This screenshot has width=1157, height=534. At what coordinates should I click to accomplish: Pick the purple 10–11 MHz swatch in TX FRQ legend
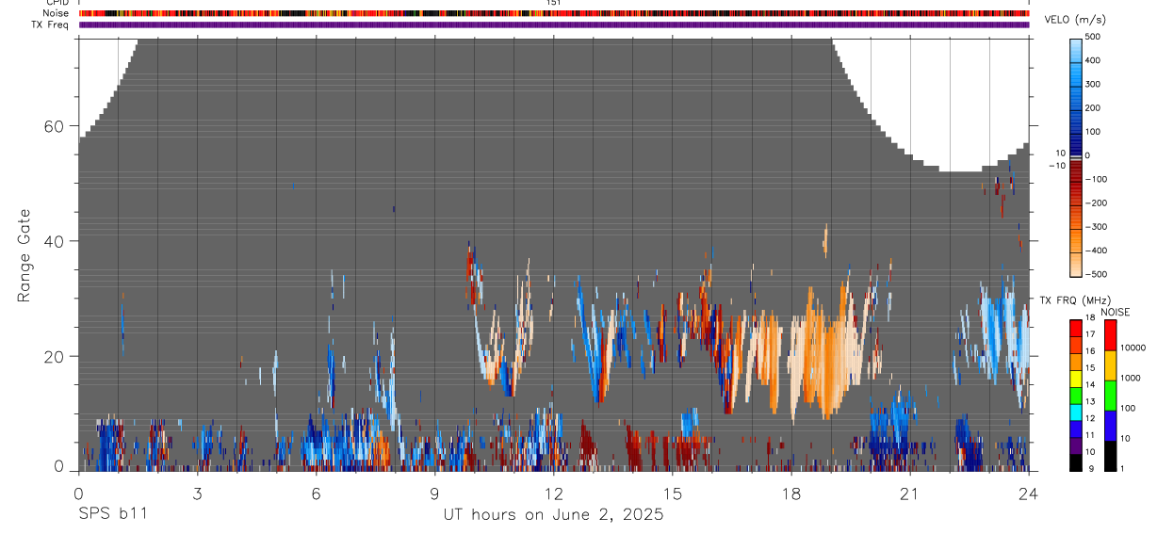pos(1075,445)
